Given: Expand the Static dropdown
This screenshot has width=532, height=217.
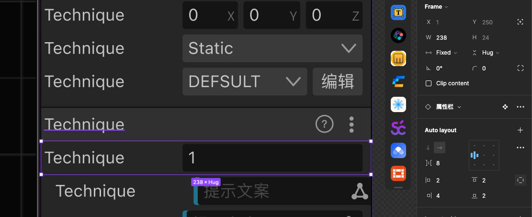Looking at the screenshot, I should pos(272,48).
